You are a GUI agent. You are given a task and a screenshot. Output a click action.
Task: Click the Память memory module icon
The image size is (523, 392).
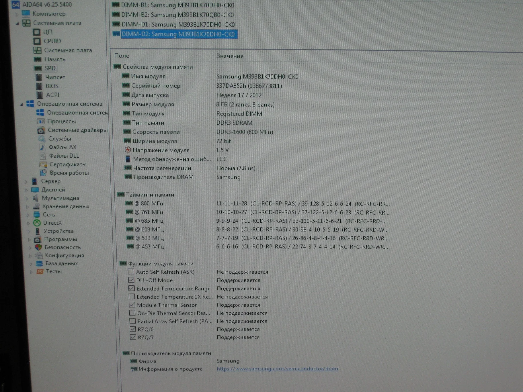[38, 59]
